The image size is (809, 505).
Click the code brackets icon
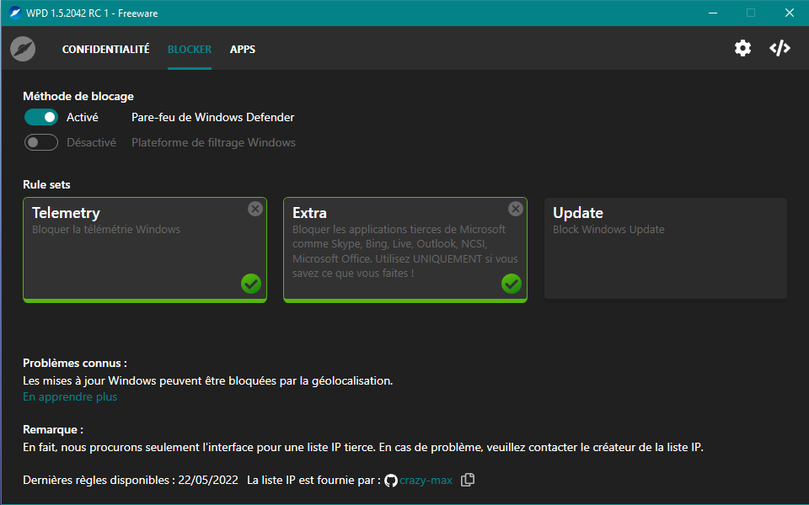click(780, 48)
